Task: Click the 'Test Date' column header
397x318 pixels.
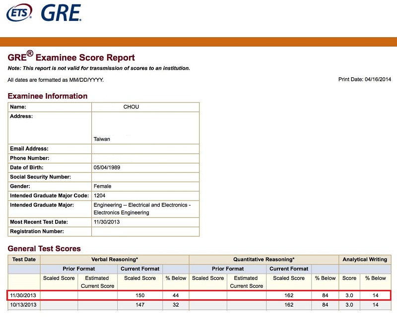Action: (24, 260)
